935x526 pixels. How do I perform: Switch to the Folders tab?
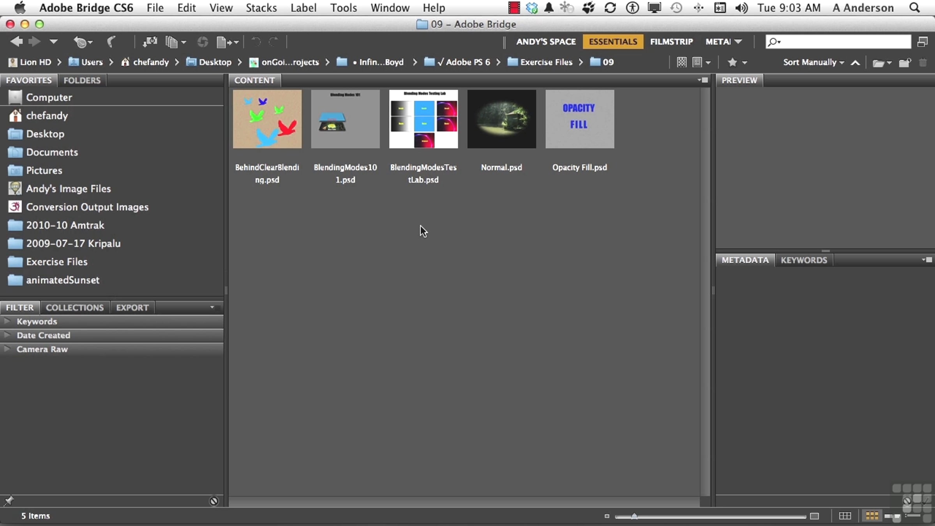(x=82, y=80)
